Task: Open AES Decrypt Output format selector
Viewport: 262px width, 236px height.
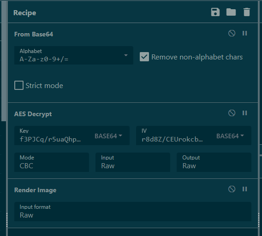Action: (x=214, y=162)
